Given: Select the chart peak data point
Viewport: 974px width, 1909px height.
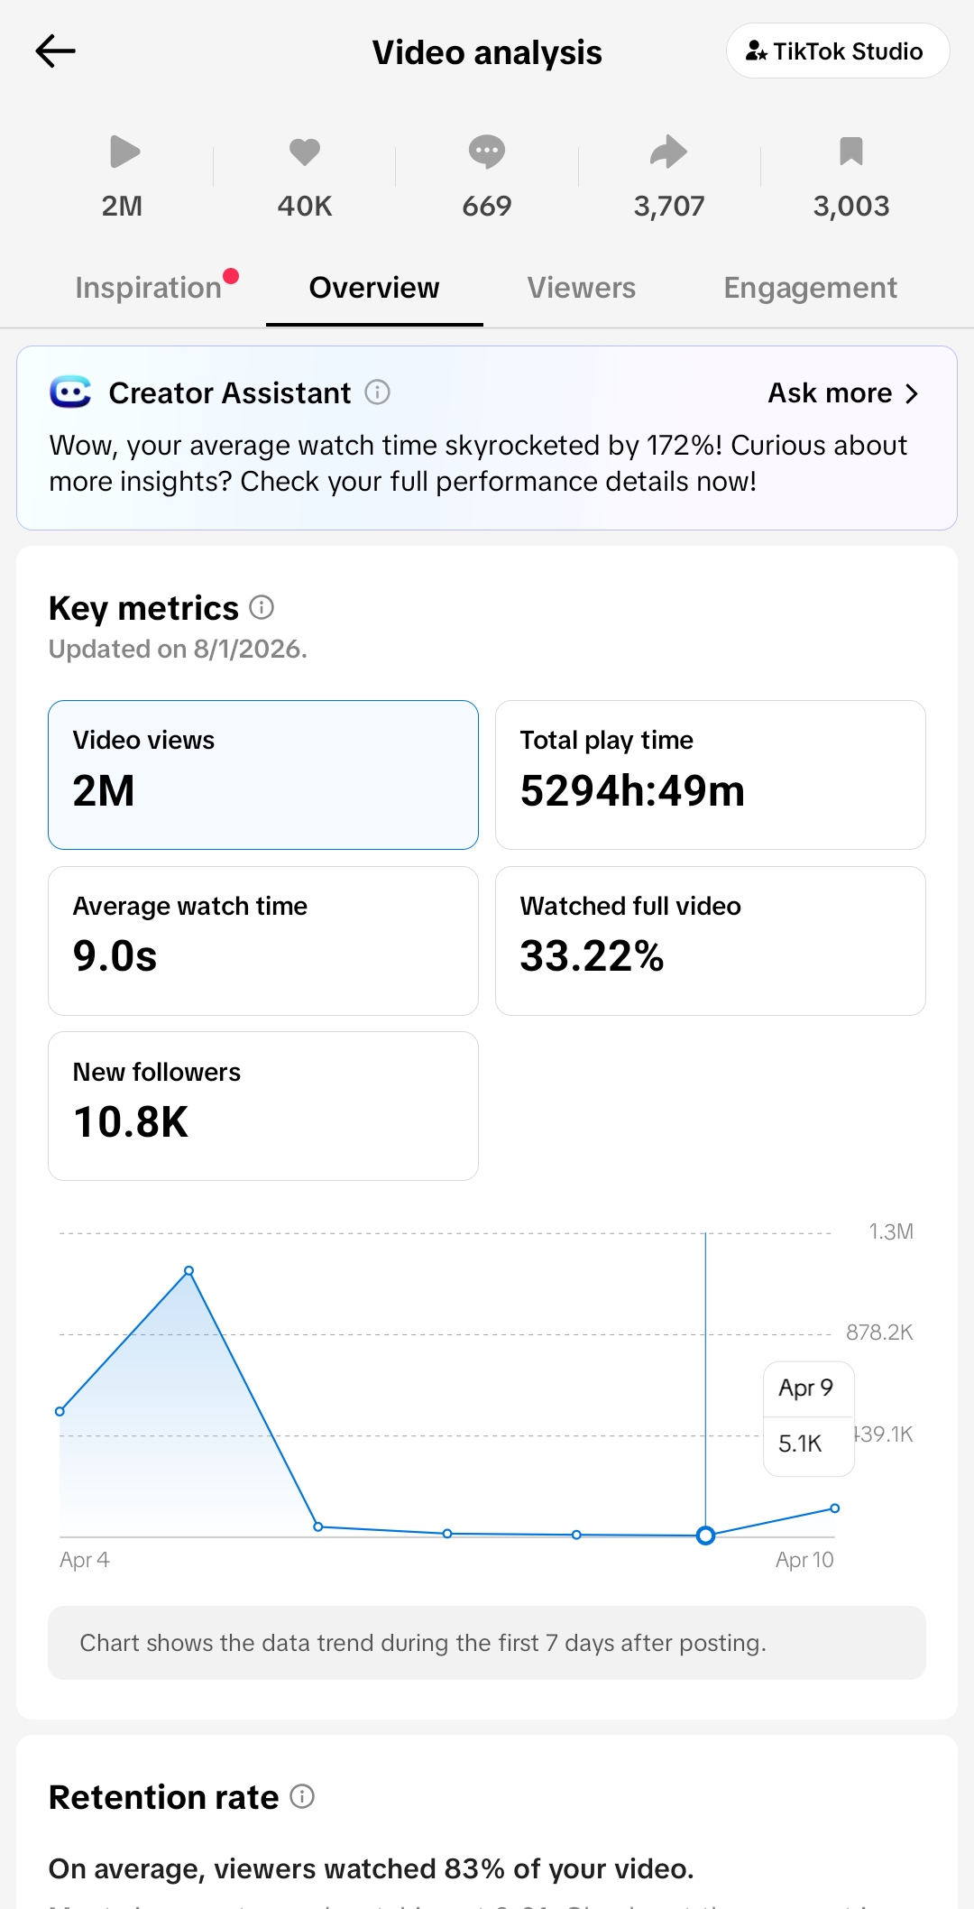Looking at the screenshot, I should 188,1270.
